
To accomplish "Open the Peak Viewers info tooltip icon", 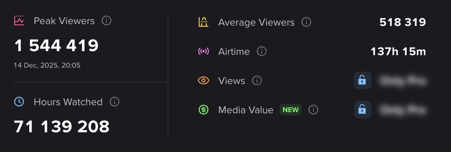I will point(106,21).
